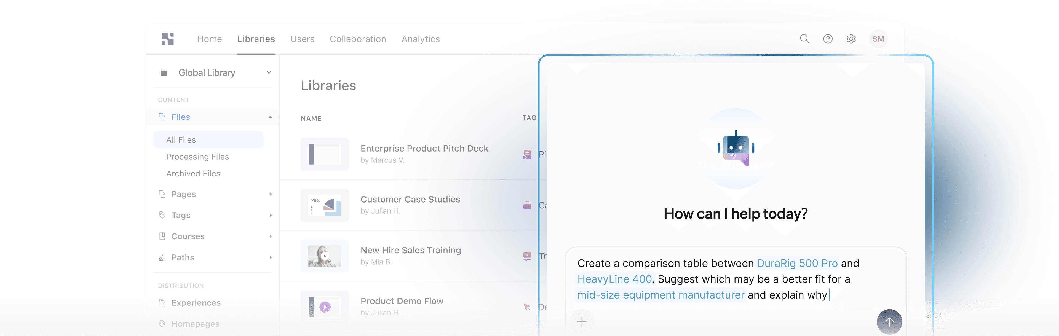Click the New Hire Sales Training title

point(410,250)
